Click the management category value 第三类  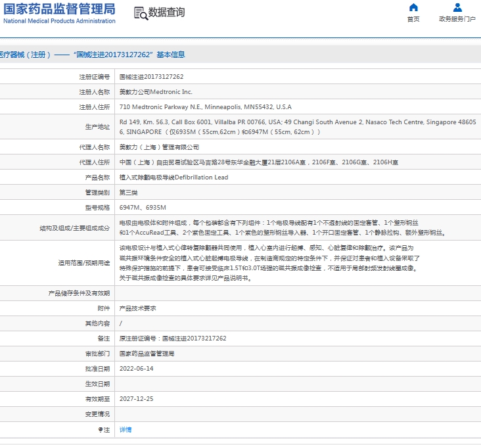click(129, 193)
